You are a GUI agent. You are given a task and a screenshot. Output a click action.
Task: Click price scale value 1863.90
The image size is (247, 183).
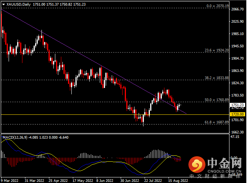tap(237, 71)
